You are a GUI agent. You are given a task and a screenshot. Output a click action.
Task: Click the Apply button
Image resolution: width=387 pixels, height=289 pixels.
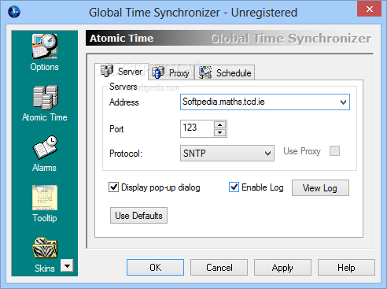282,268
